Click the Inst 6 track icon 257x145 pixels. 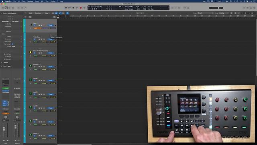tap(31, 80)
